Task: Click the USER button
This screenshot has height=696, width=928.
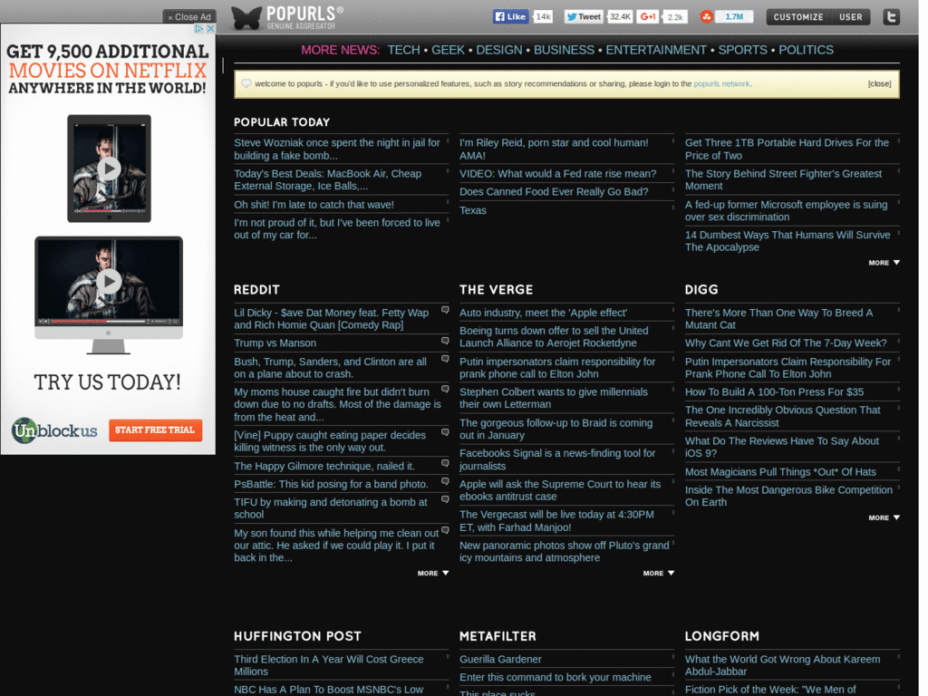Action: point(850,17)
